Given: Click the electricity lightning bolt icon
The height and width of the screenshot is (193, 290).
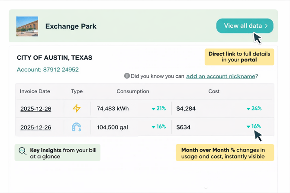Looking at the screenshot, I should pyautogui.click(x=77, y=109).
